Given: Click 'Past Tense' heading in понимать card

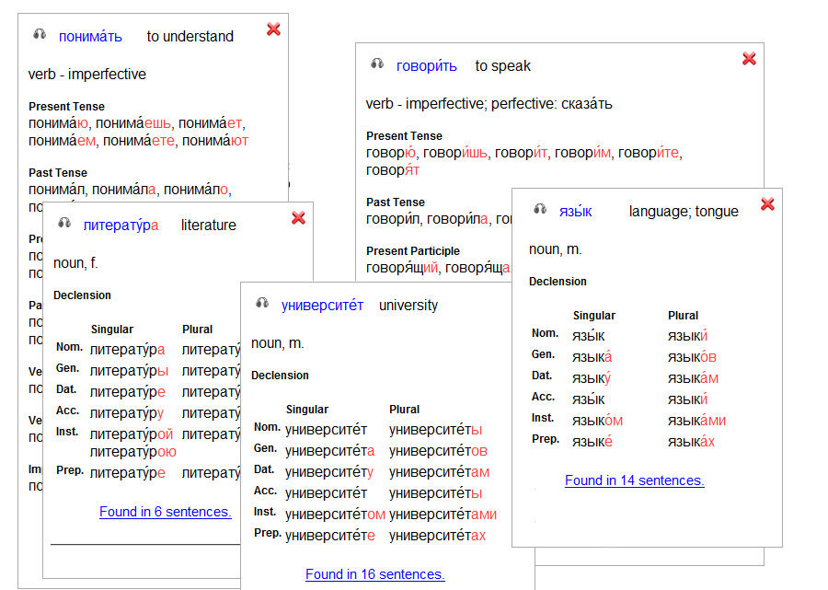Looking at the screenshot, I should 58,173.
